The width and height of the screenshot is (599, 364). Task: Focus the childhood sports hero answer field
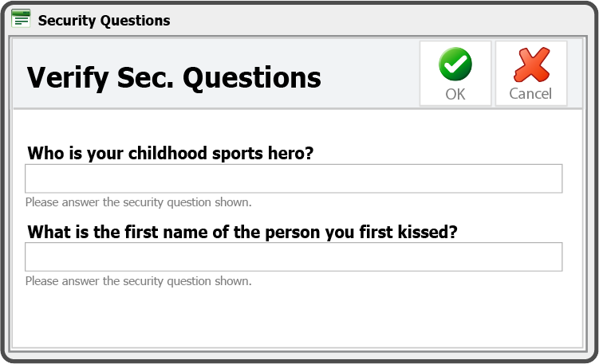tap(294, 178)
